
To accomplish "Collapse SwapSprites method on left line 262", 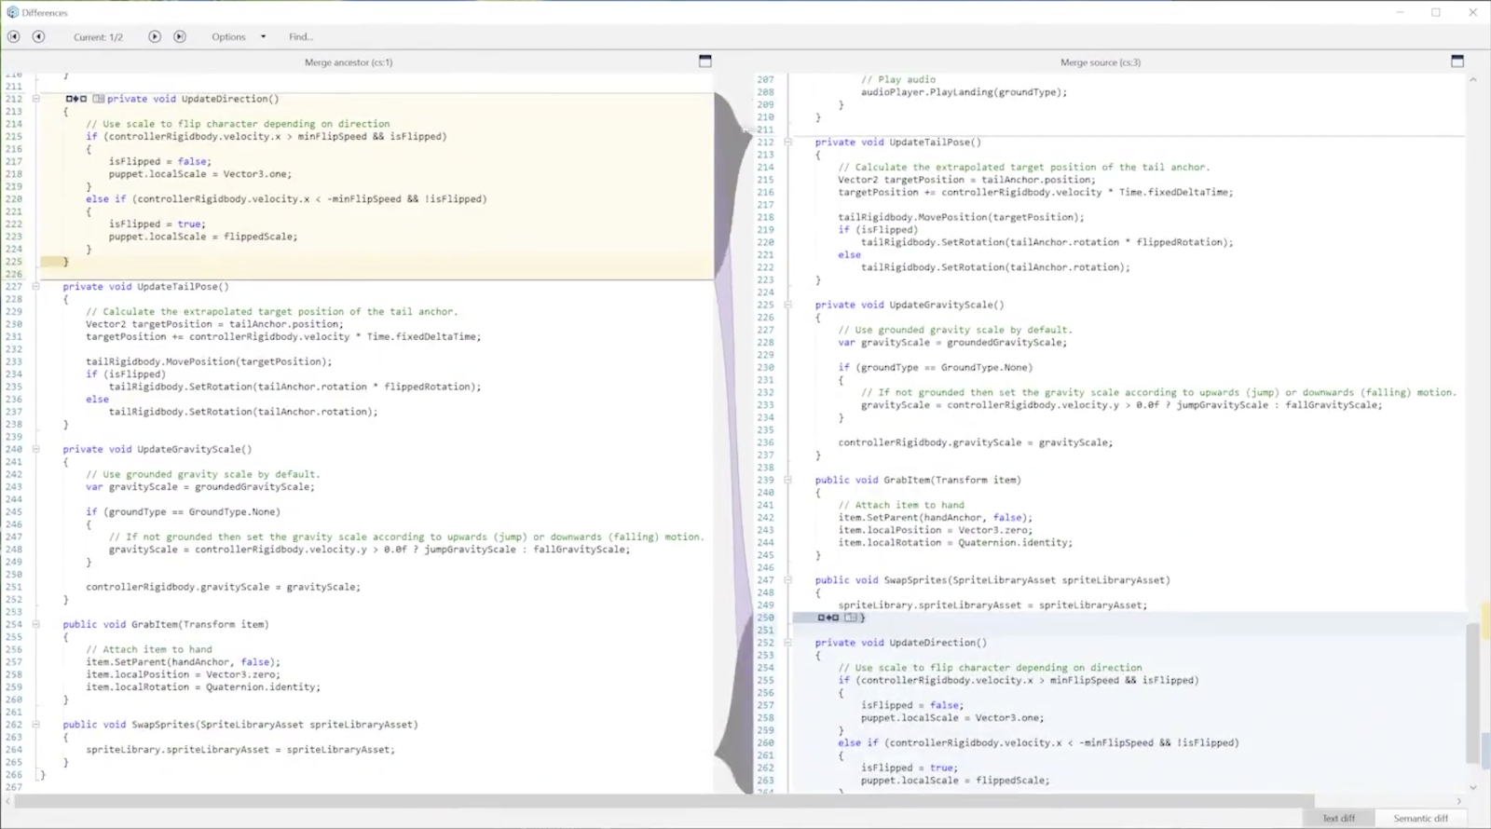I will 36,725.
